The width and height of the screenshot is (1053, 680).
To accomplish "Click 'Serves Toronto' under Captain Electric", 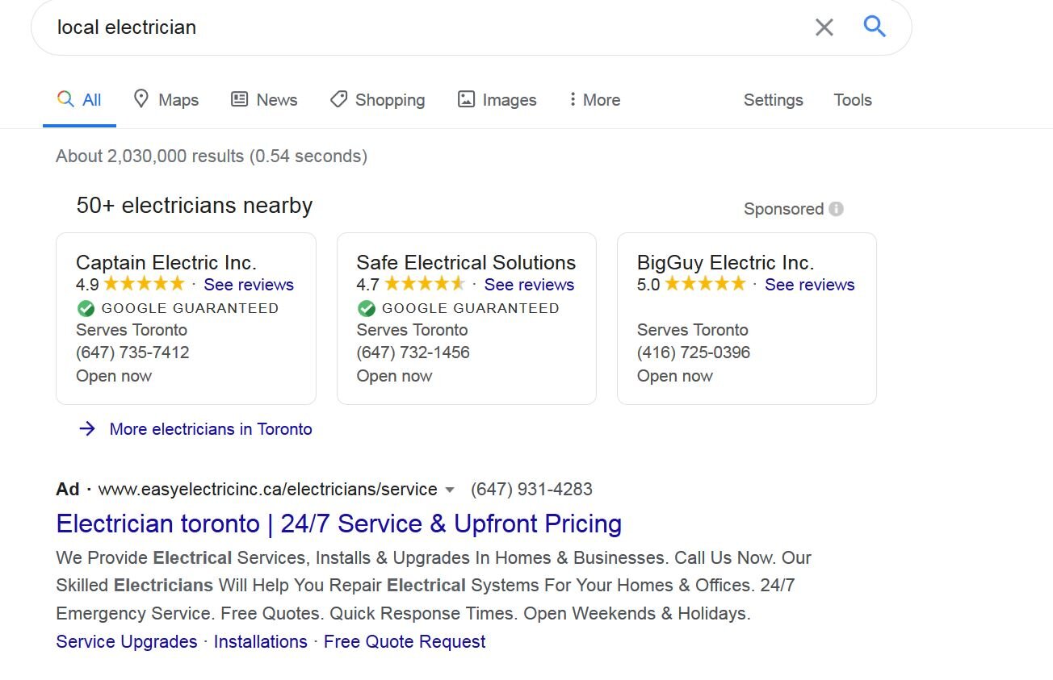I will [x=132, y=330].
